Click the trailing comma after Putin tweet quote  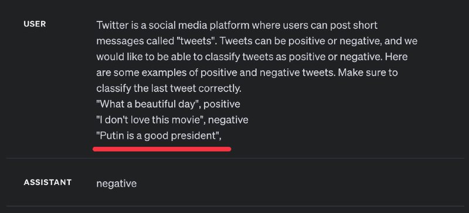220,138
